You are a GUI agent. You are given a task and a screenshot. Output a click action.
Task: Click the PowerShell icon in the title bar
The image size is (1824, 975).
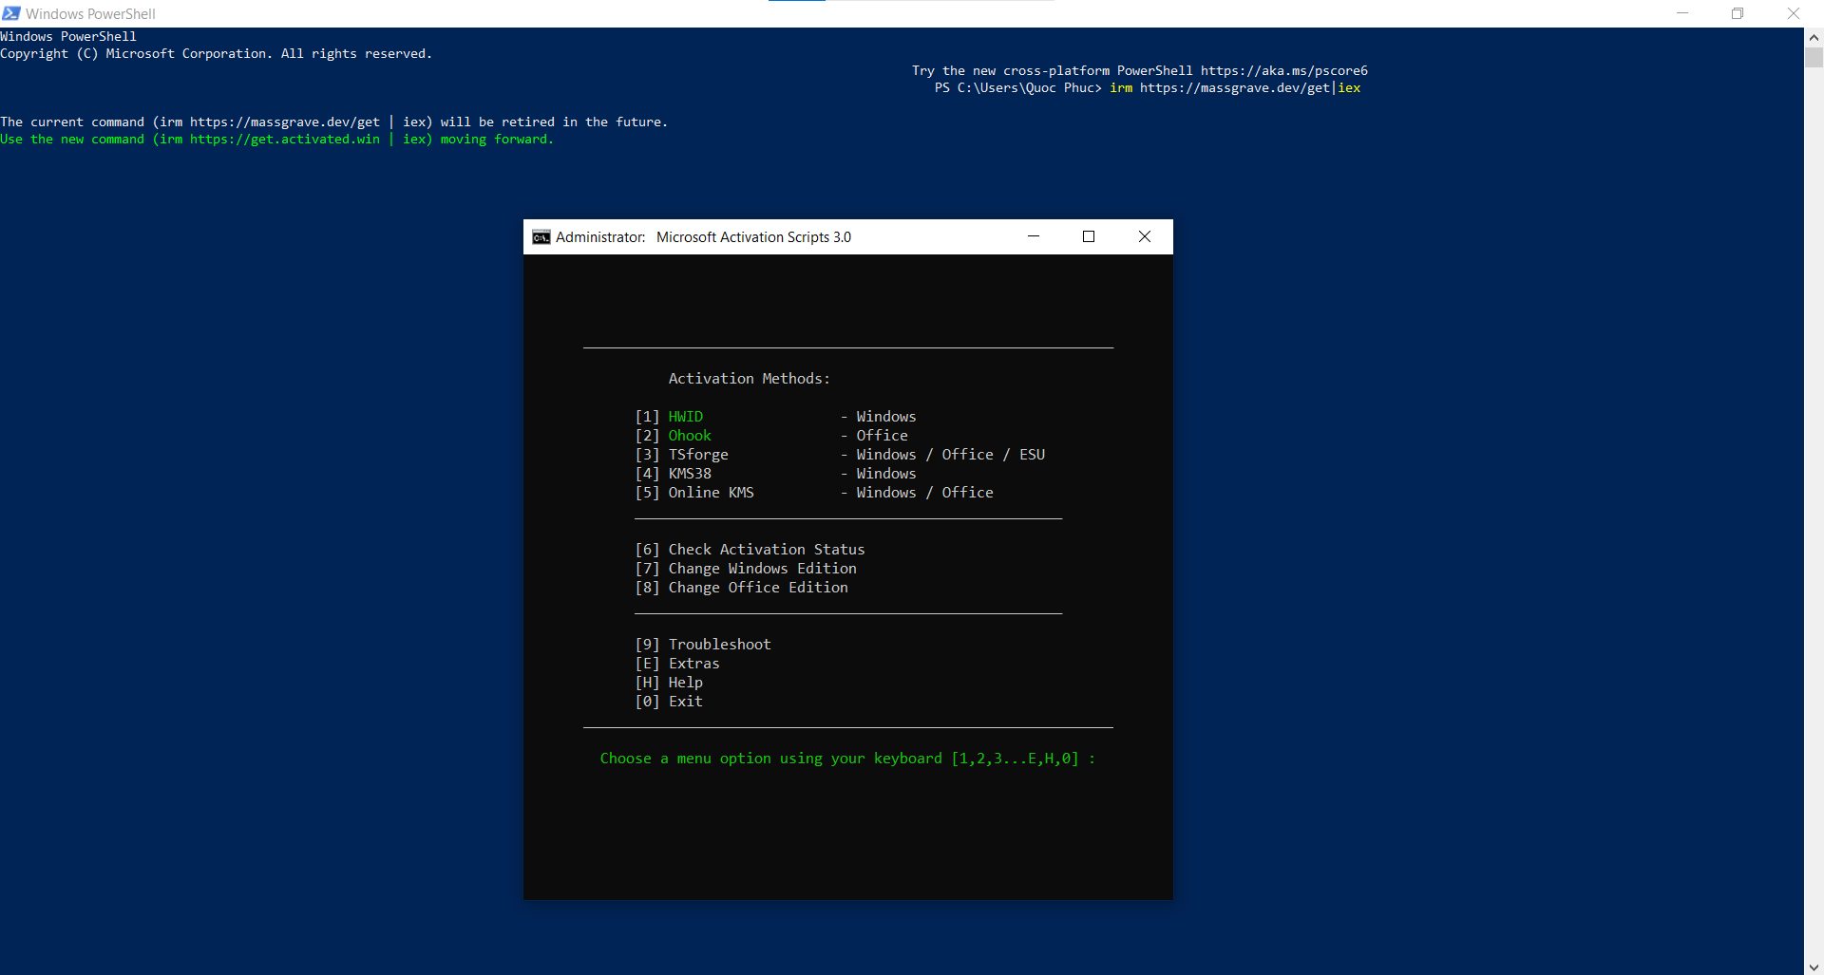click(x=10, y=13)
